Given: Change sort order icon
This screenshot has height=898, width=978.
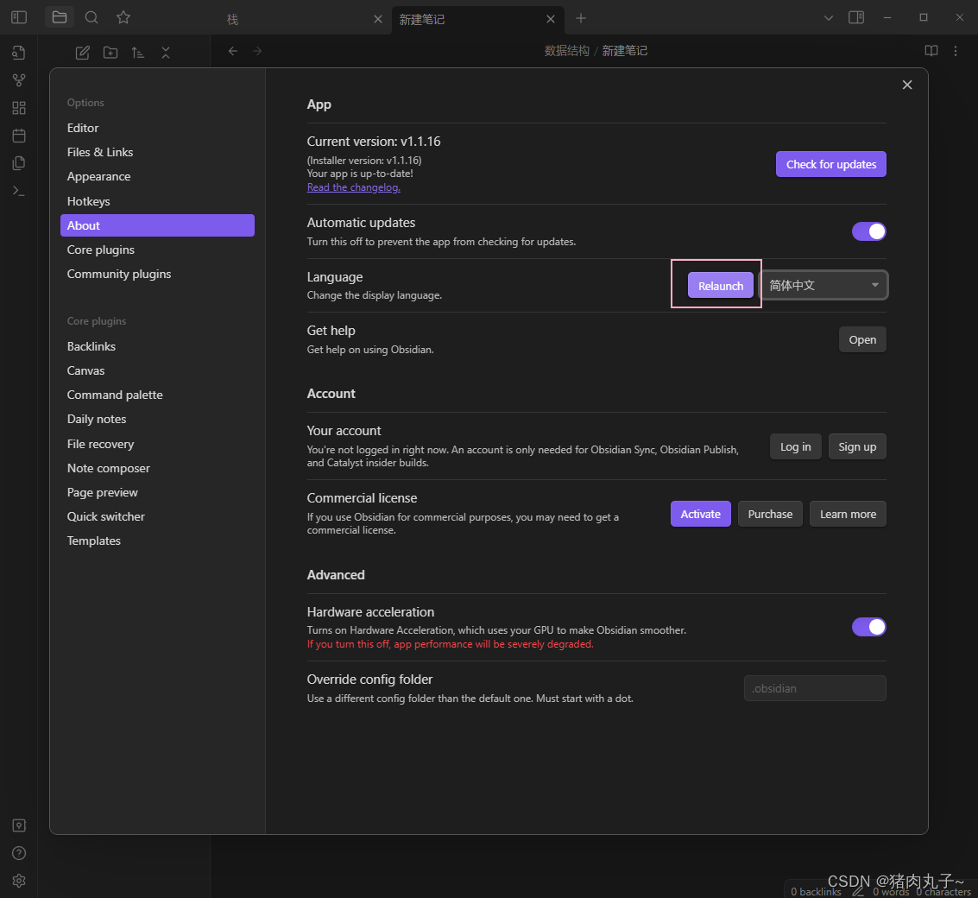Looking at the screenshot, I should tap(138, 53).
